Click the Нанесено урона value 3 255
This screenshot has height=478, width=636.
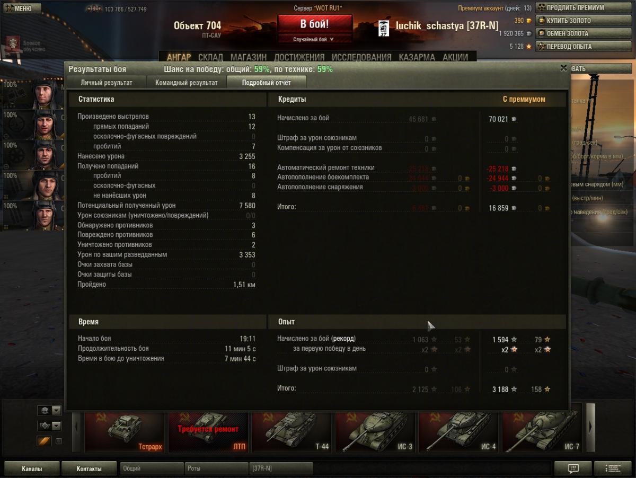tap(248, 156)
